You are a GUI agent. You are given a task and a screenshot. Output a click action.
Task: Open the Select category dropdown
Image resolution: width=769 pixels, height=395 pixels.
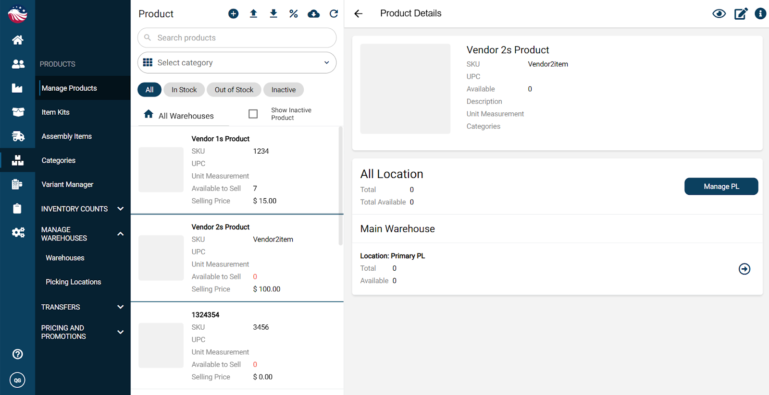click(x=237, y=63)
